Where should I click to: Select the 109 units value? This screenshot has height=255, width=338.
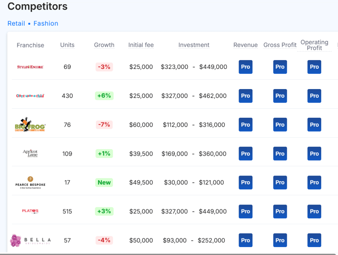click(x=67, y=154)
